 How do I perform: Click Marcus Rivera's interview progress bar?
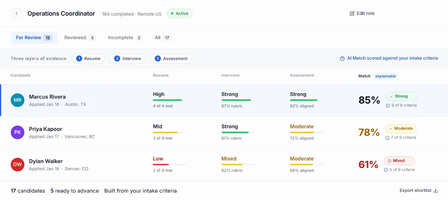tap(238, 100)
